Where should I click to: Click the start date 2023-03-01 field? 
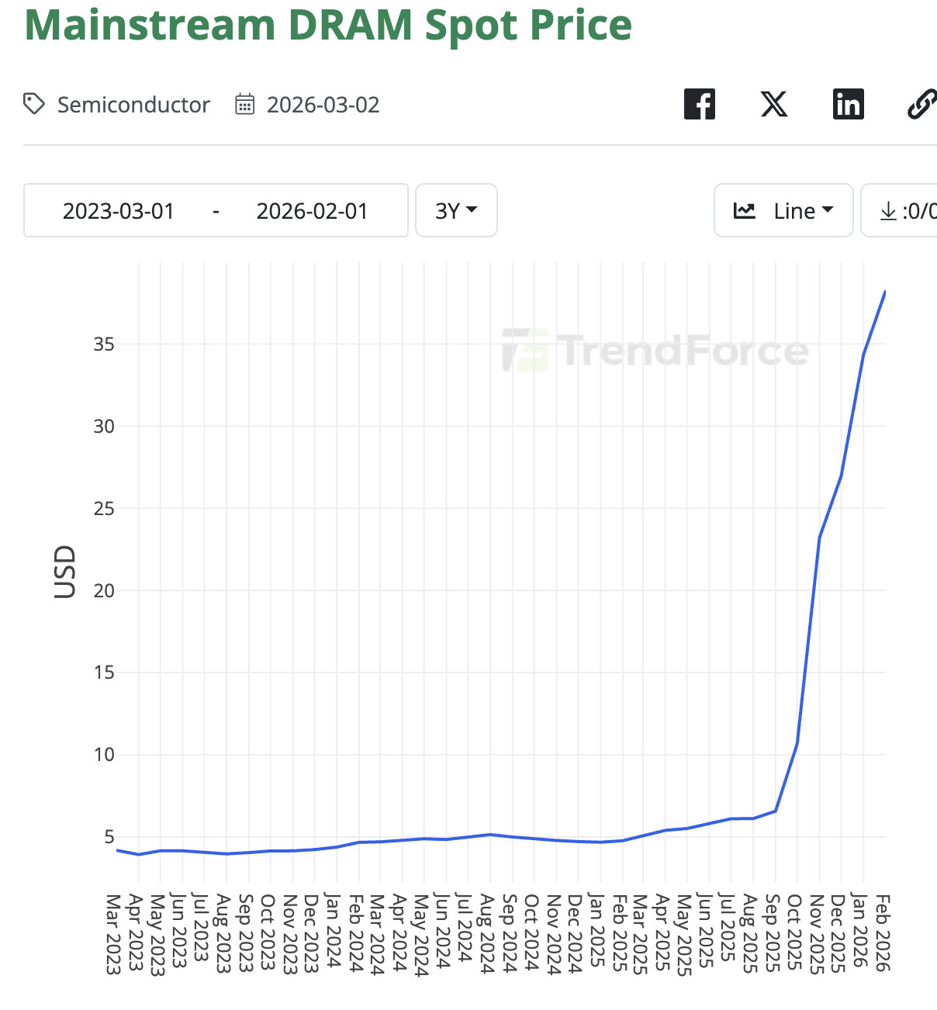coord(119,211)
